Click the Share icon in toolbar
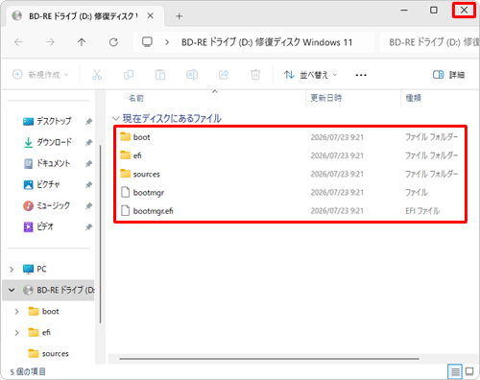Viewport: 480px width, 380px height. pyautogui.click(x=224, y=75)
